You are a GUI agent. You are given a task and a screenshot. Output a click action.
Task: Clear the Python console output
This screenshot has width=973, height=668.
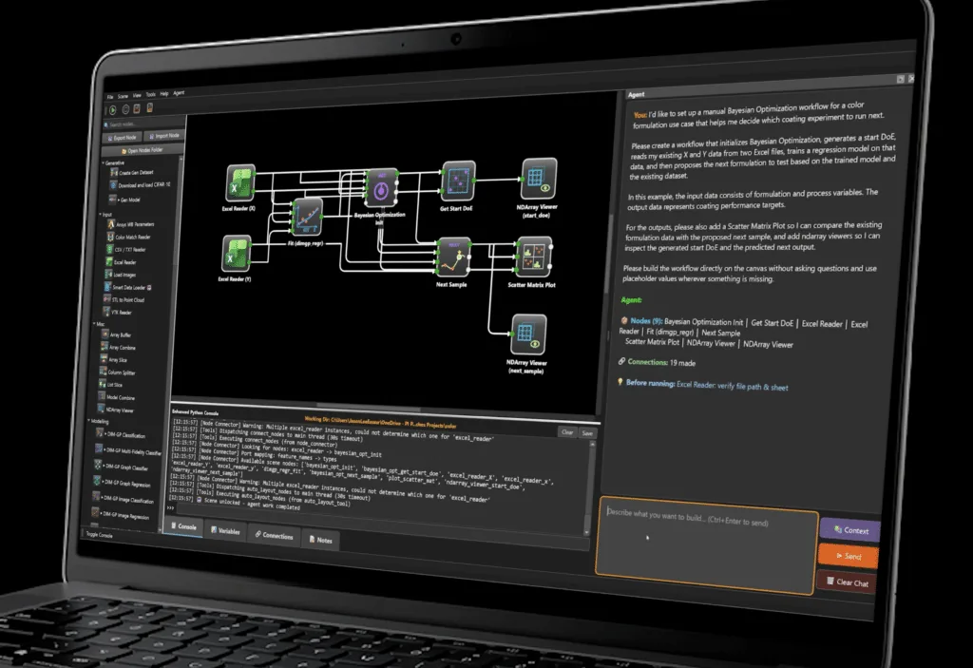(x=567, y=431)
